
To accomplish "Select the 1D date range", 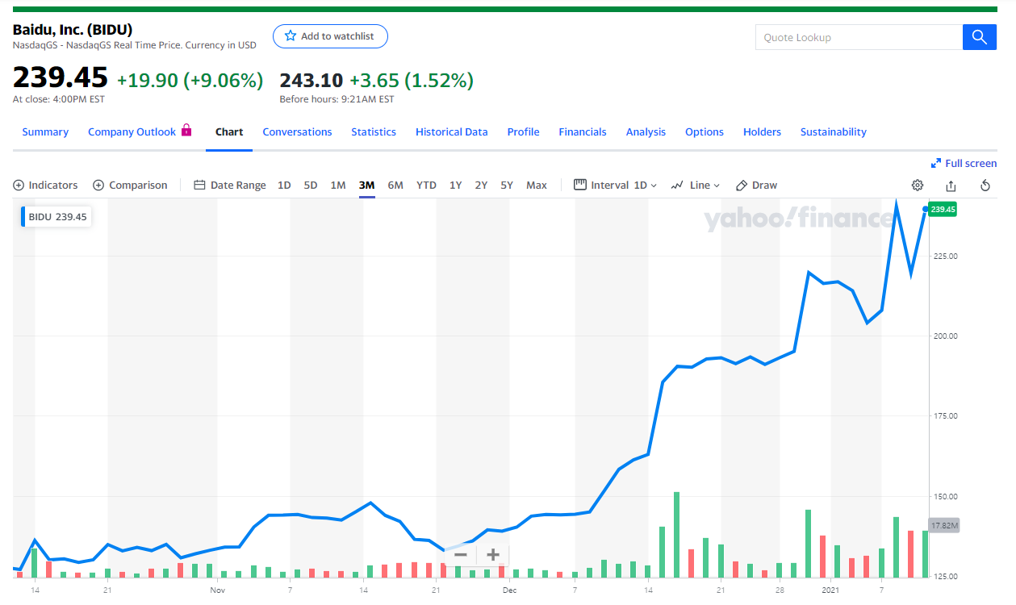I will pos(284,186).
